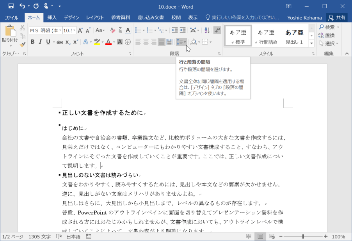
Task: Click the 選択 select button
Action: click(329, 43)
